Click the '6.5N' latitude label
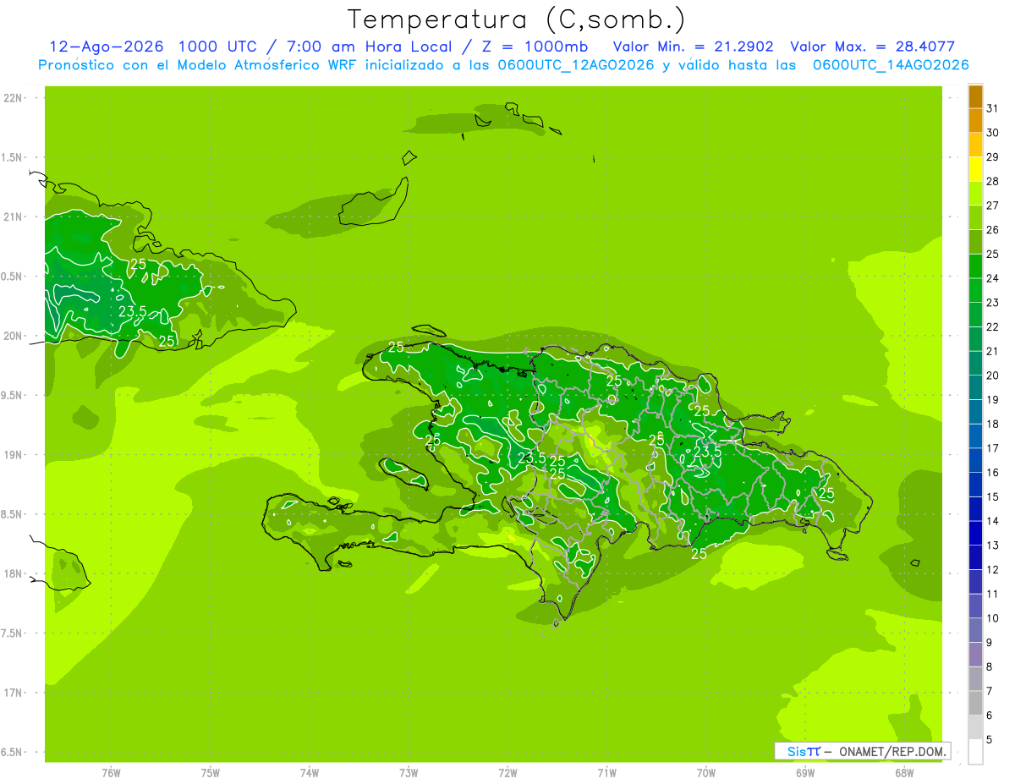Viewport: 1015px width, 784px height. pyautogui.click(x=13, y=753)
